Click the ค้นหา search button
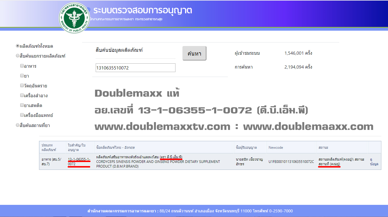 click(x=194, y=53)
